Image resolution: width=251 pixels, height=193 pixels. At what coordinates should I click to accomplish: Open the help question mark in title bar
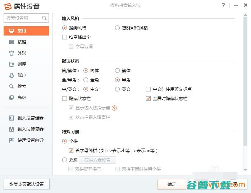[223, 5]
